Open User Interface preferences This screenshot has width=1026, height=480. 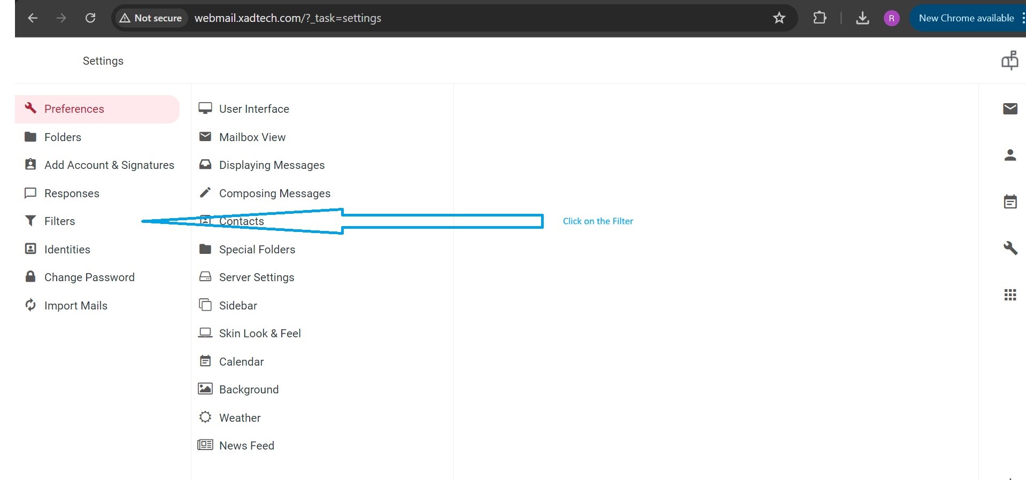[253, 109]
